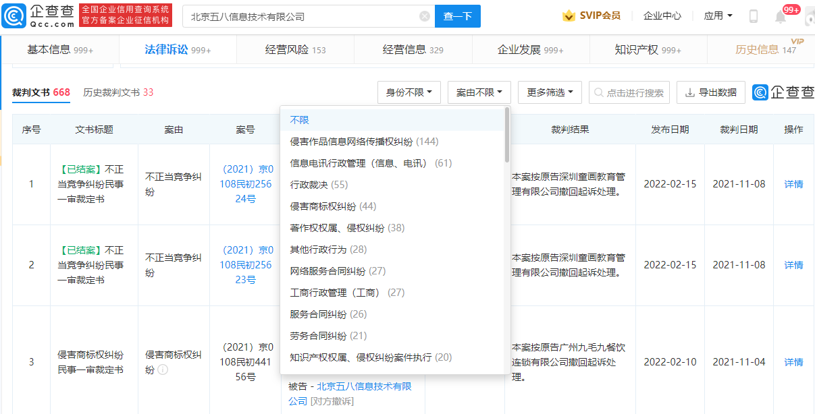The image size is (815, 414).
Task: Click the dropdown list scrollbar thumb
Action: 507,135
